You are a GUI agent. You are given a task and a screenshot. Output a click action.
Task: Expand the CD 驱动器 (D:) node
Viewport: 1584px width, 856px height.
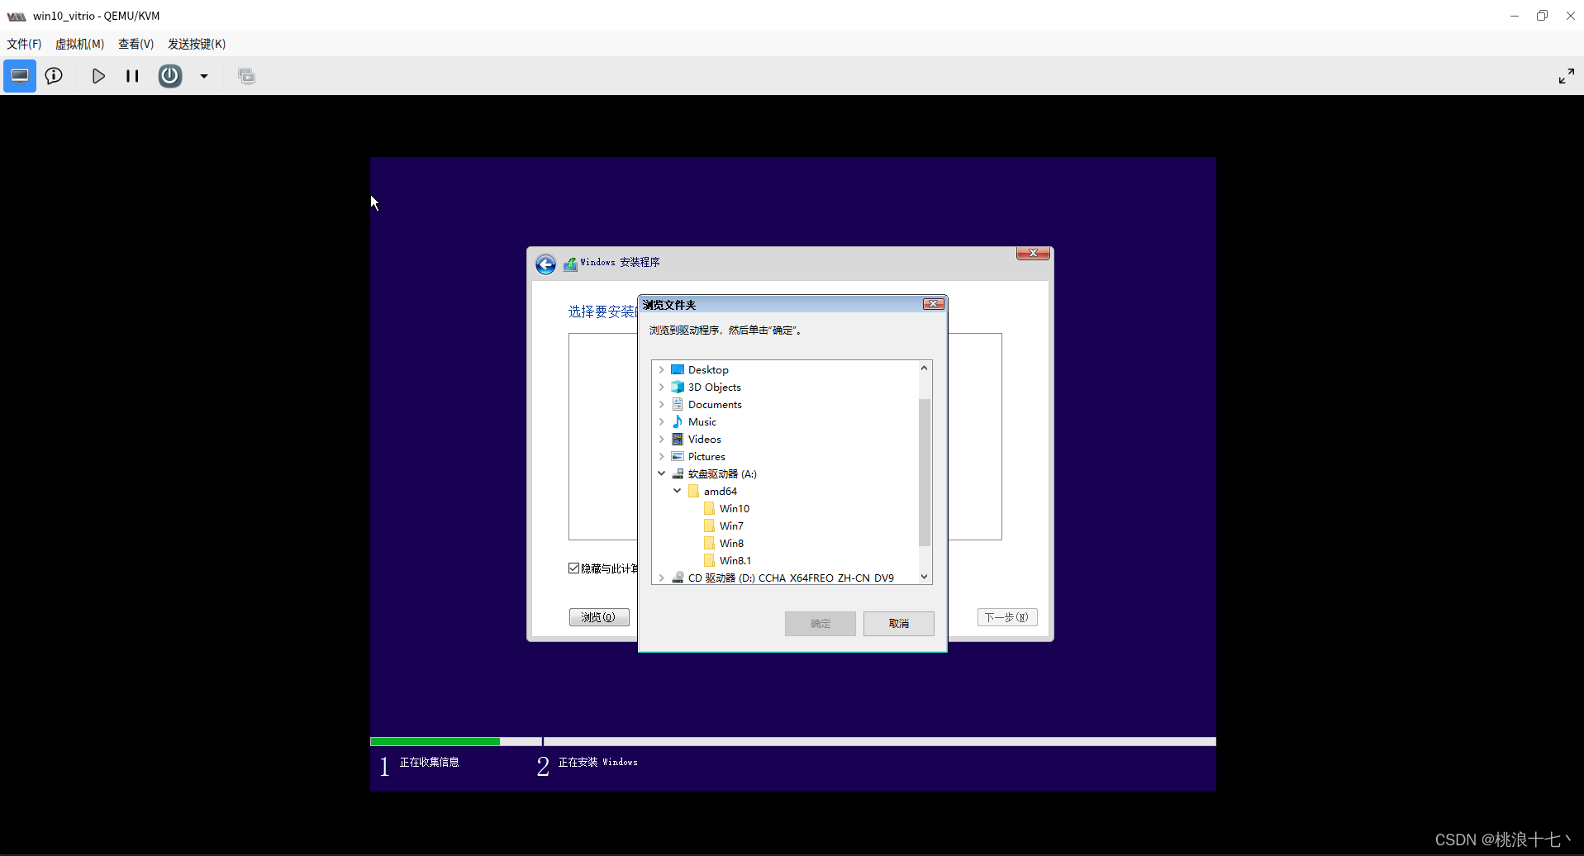click(662, 578)
